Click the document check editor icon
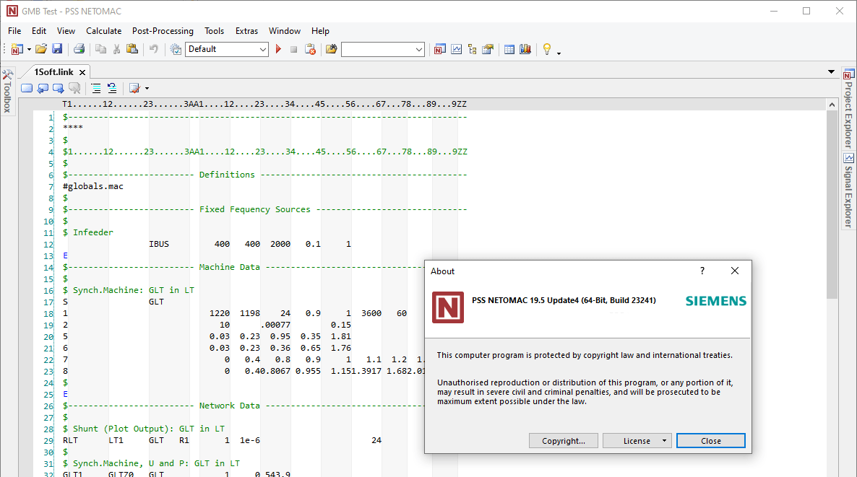 [x=134, y=88]
